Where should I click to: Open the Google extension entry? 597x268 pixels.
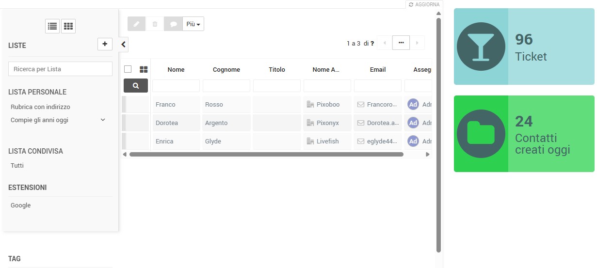coord(20,205)
